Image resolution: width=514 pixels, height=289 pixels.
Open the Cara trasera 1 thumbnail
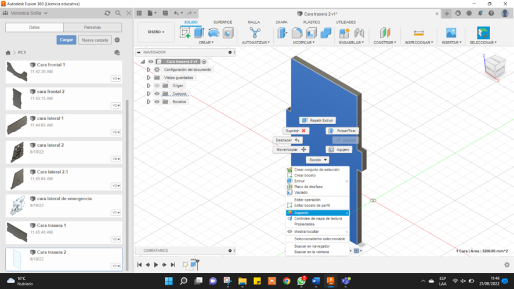(x=17, y=232)
